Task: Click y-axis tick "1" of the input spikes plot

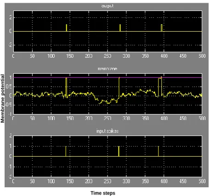Action: point(11,146)
